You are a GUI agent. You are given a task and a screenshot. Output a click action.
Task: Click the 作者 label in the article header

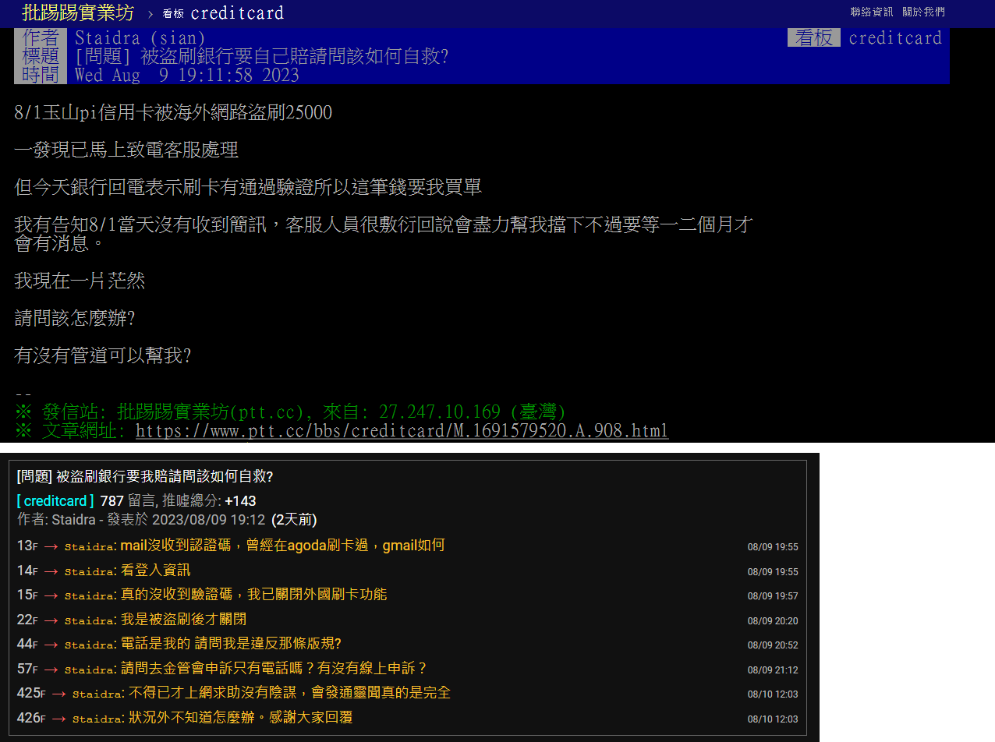click(x=41, y=37)
